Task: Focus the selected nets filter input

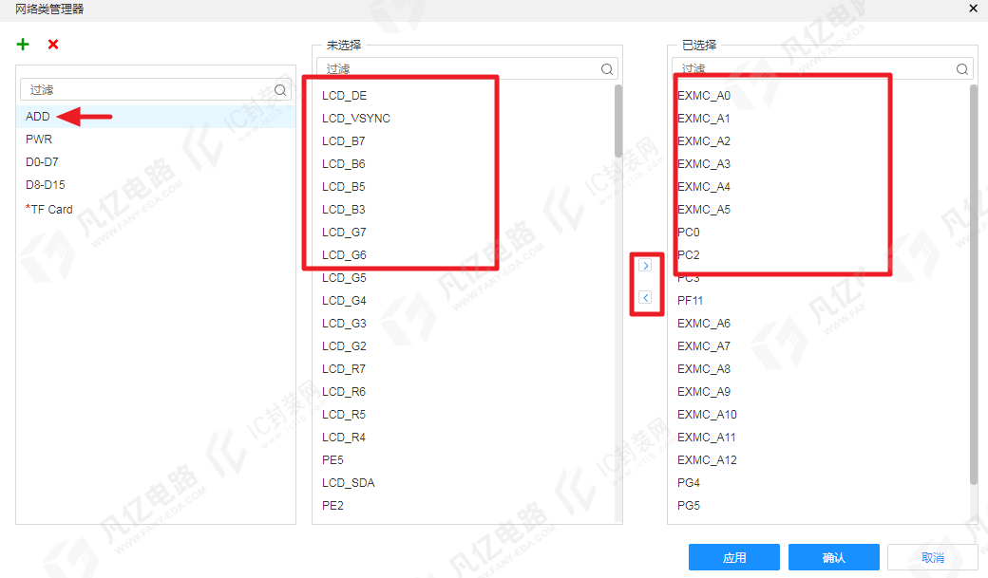Action: [823, 68]
